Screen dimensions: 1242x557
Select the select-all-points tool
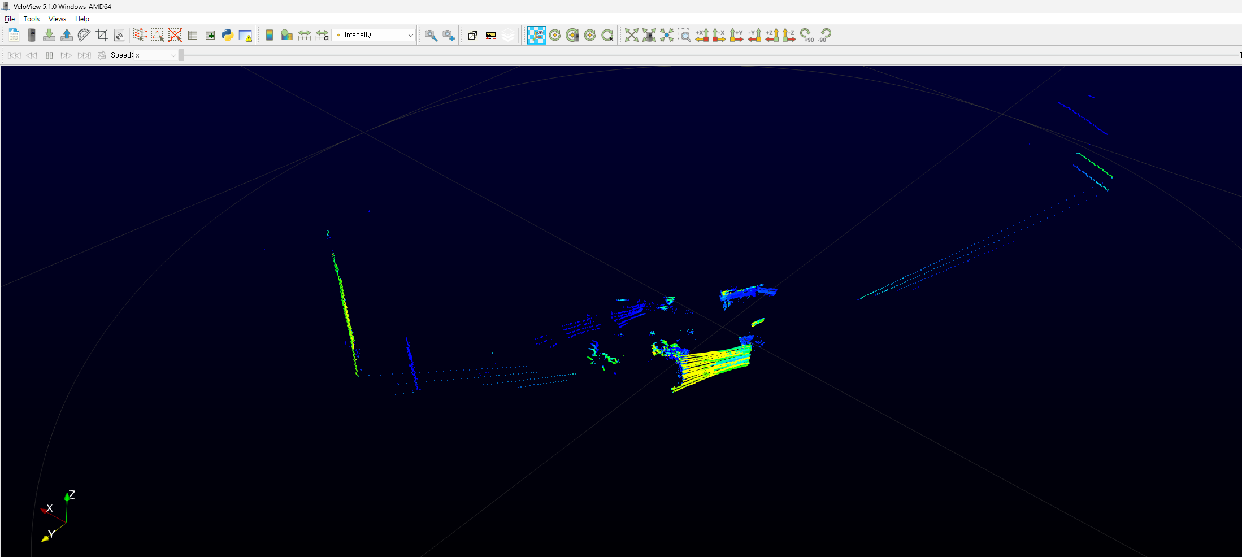(140, 35)
